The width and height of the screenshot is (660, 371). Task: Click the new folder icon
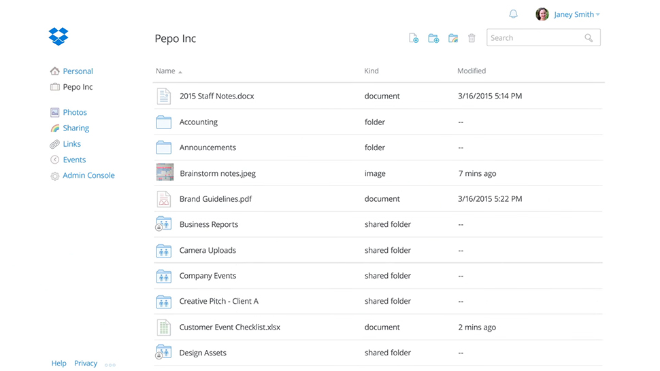coord(433,38)
